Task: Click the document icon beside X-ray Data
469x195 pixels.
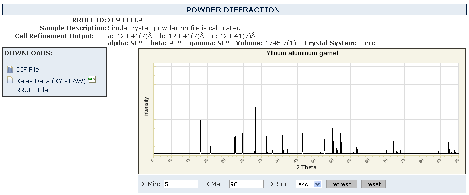Action: (x=10, y=80)
